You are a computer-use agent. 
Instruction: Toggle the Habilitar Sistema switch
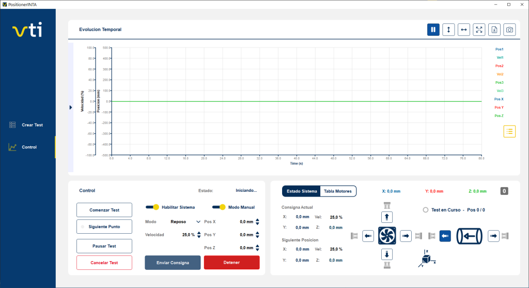(x=153, y=207)
